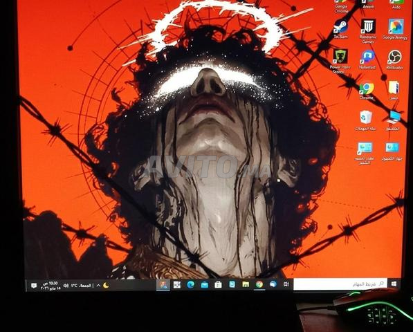The height and width of the screenshot is (332, 413).
Task: Open the Mail app from the taskbar
Action: (x=205, y=284)
